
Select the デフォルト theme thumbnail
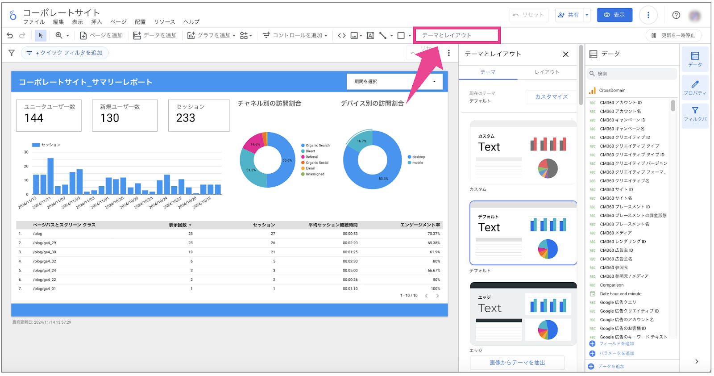tap(523, 233)
